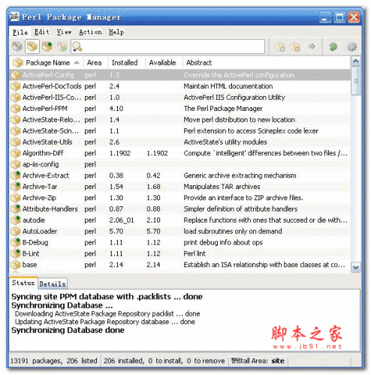Click the vertical scrollbar thumb
Image resolution: width=371 pixels, height=375 pixels.
[356, 81]
